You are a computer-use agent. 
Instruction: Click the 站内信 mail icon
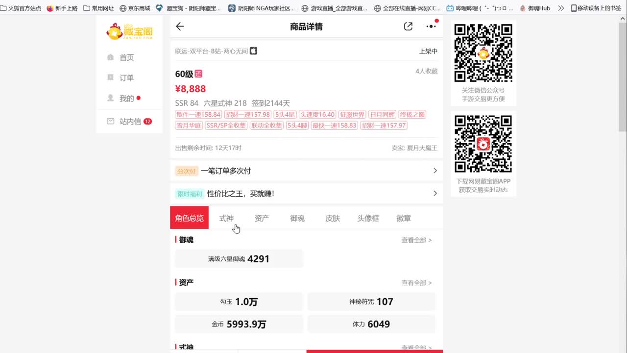point(110,121)
